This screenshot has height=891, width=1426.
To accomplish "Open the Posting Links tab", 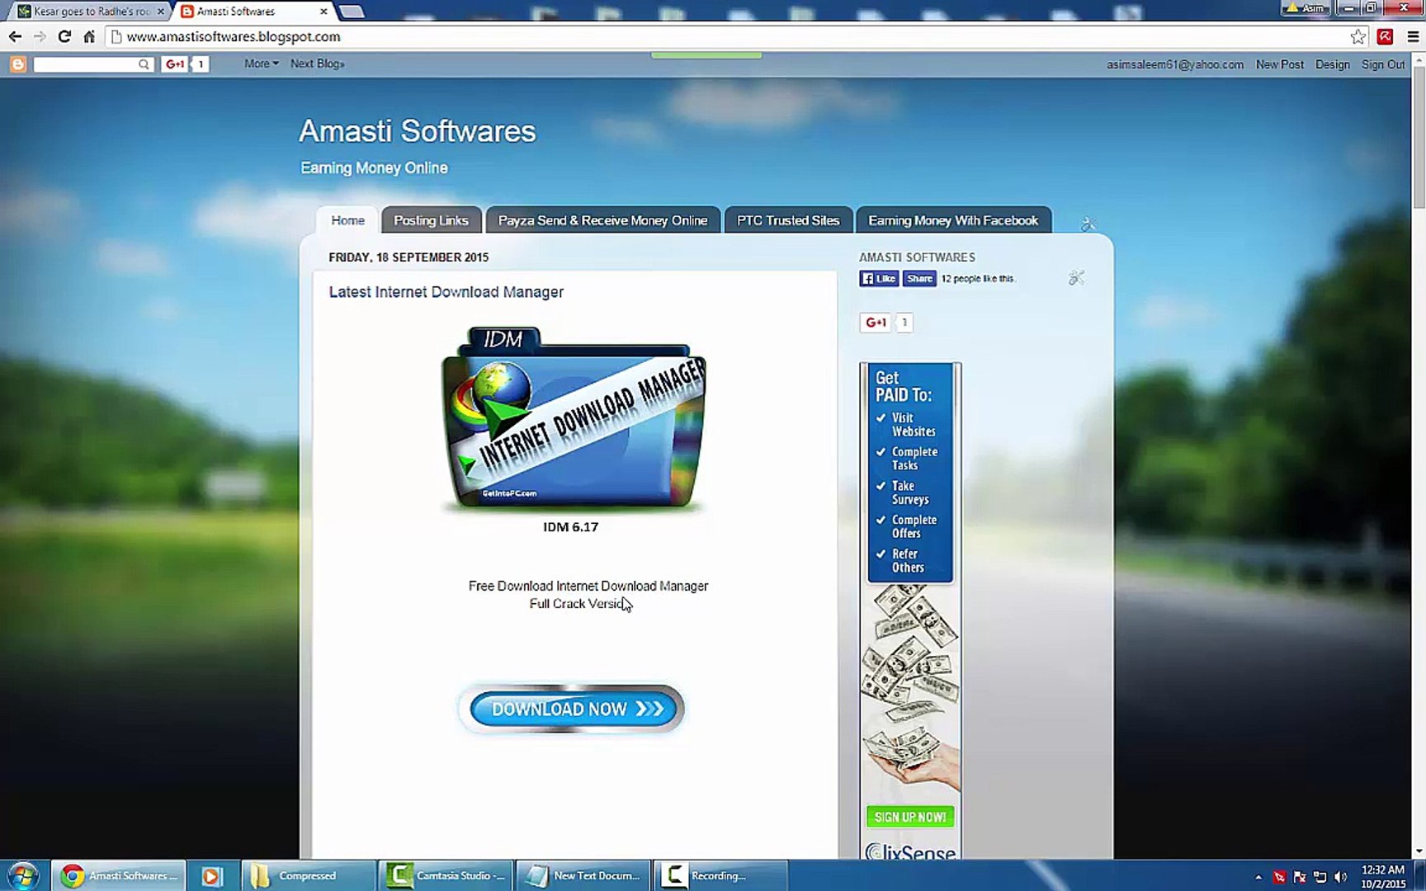I will [x=431, y=220].
